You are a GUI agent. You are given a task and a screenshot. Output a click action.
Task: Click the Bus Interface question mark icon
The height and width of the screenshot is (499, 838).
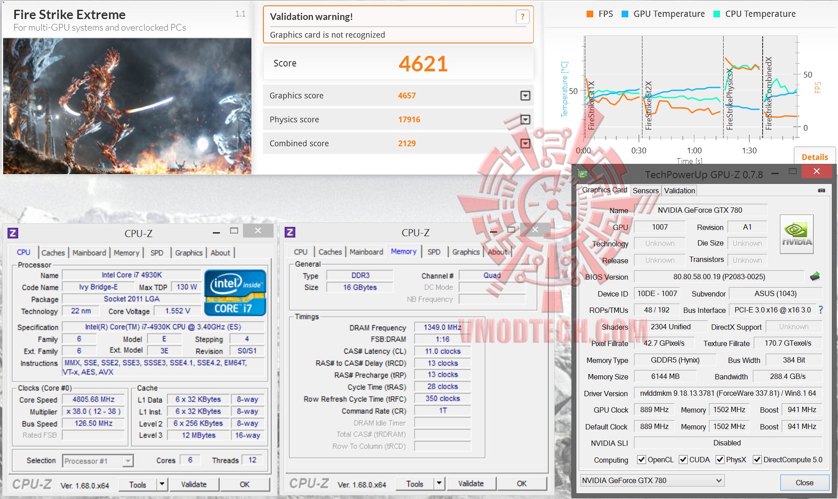pyautogui.click(x=821, y=310)
